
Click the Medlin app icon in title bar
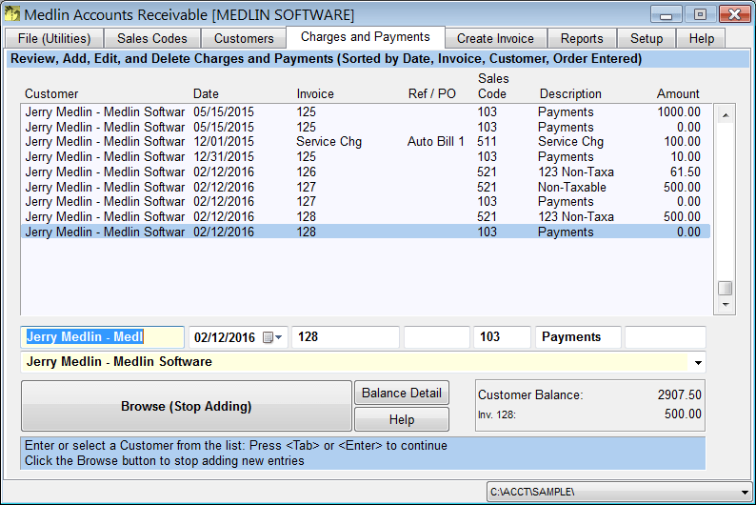point(12,14)
